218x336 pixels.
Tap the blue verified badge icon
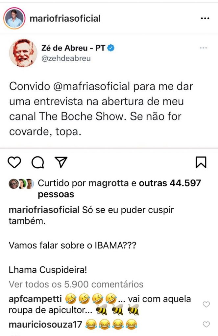pyautogui.click(x=111, y=48)
